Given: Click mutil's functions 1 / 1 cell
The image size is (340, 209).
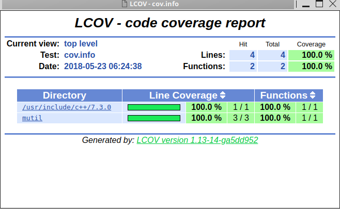Looking at the screenshot, I should click(x=310, y=118).
